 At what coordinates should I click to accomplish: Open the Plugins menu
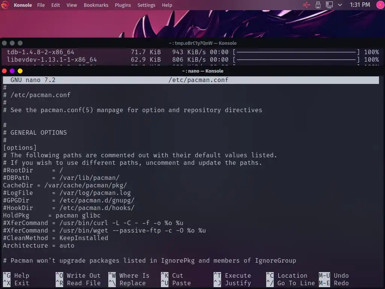[123, 5]
